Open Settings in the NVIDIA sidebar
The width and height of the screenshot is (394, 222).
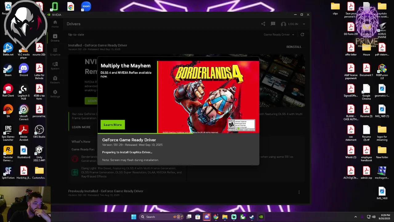point(55,93)
